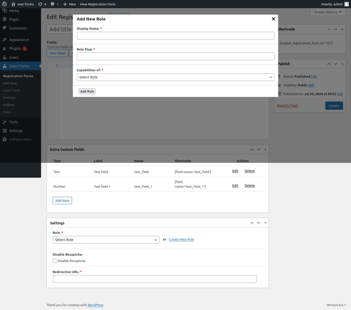Screen dimensions: 351x310
Task: Open the updates icon in admin bar
Action: 40,4
